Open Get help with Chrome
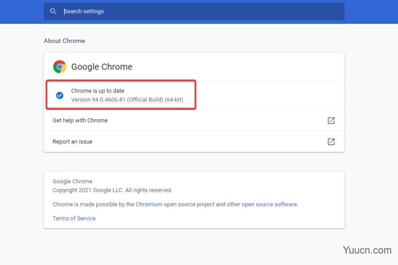398x265 pixels. pyautogui.click(x=194, y=120)
